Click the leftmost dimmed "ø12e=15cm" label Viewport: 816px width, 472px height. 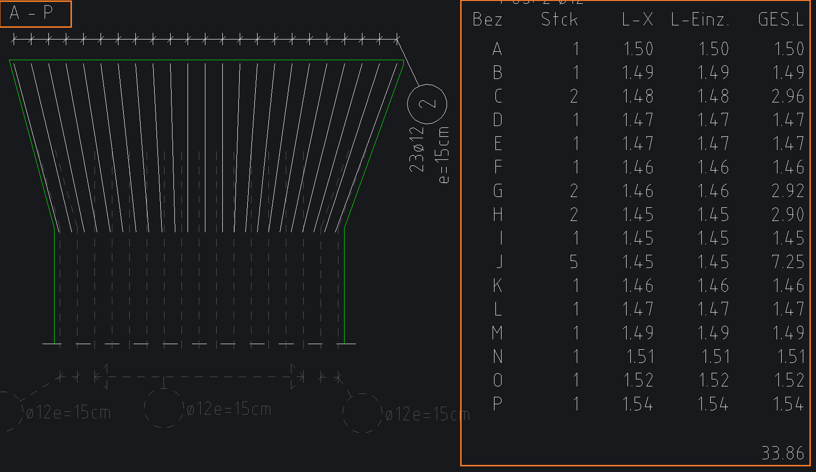(x=69, y=413)
